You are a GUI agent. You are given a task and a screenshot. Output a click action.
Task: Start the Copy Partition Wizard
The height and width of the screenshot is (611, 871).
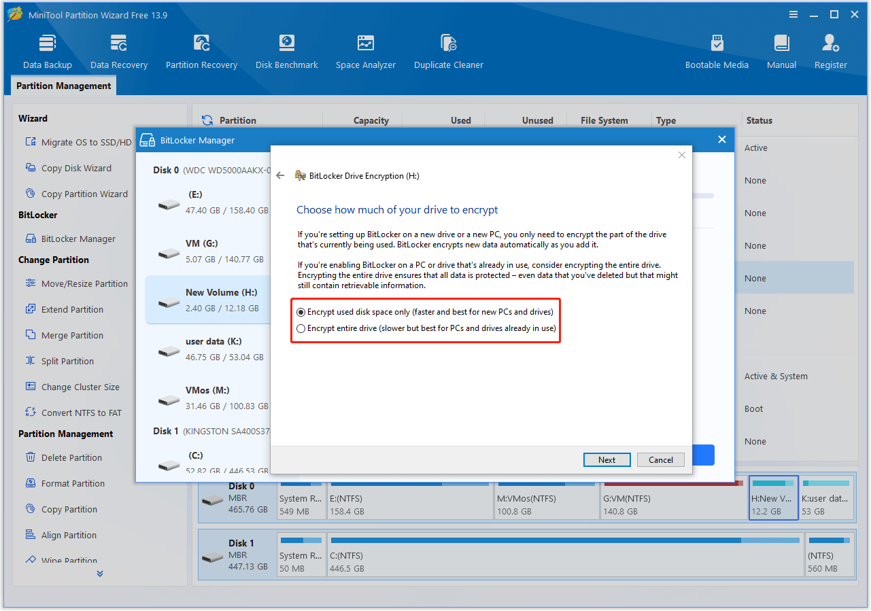coord(76,194)
